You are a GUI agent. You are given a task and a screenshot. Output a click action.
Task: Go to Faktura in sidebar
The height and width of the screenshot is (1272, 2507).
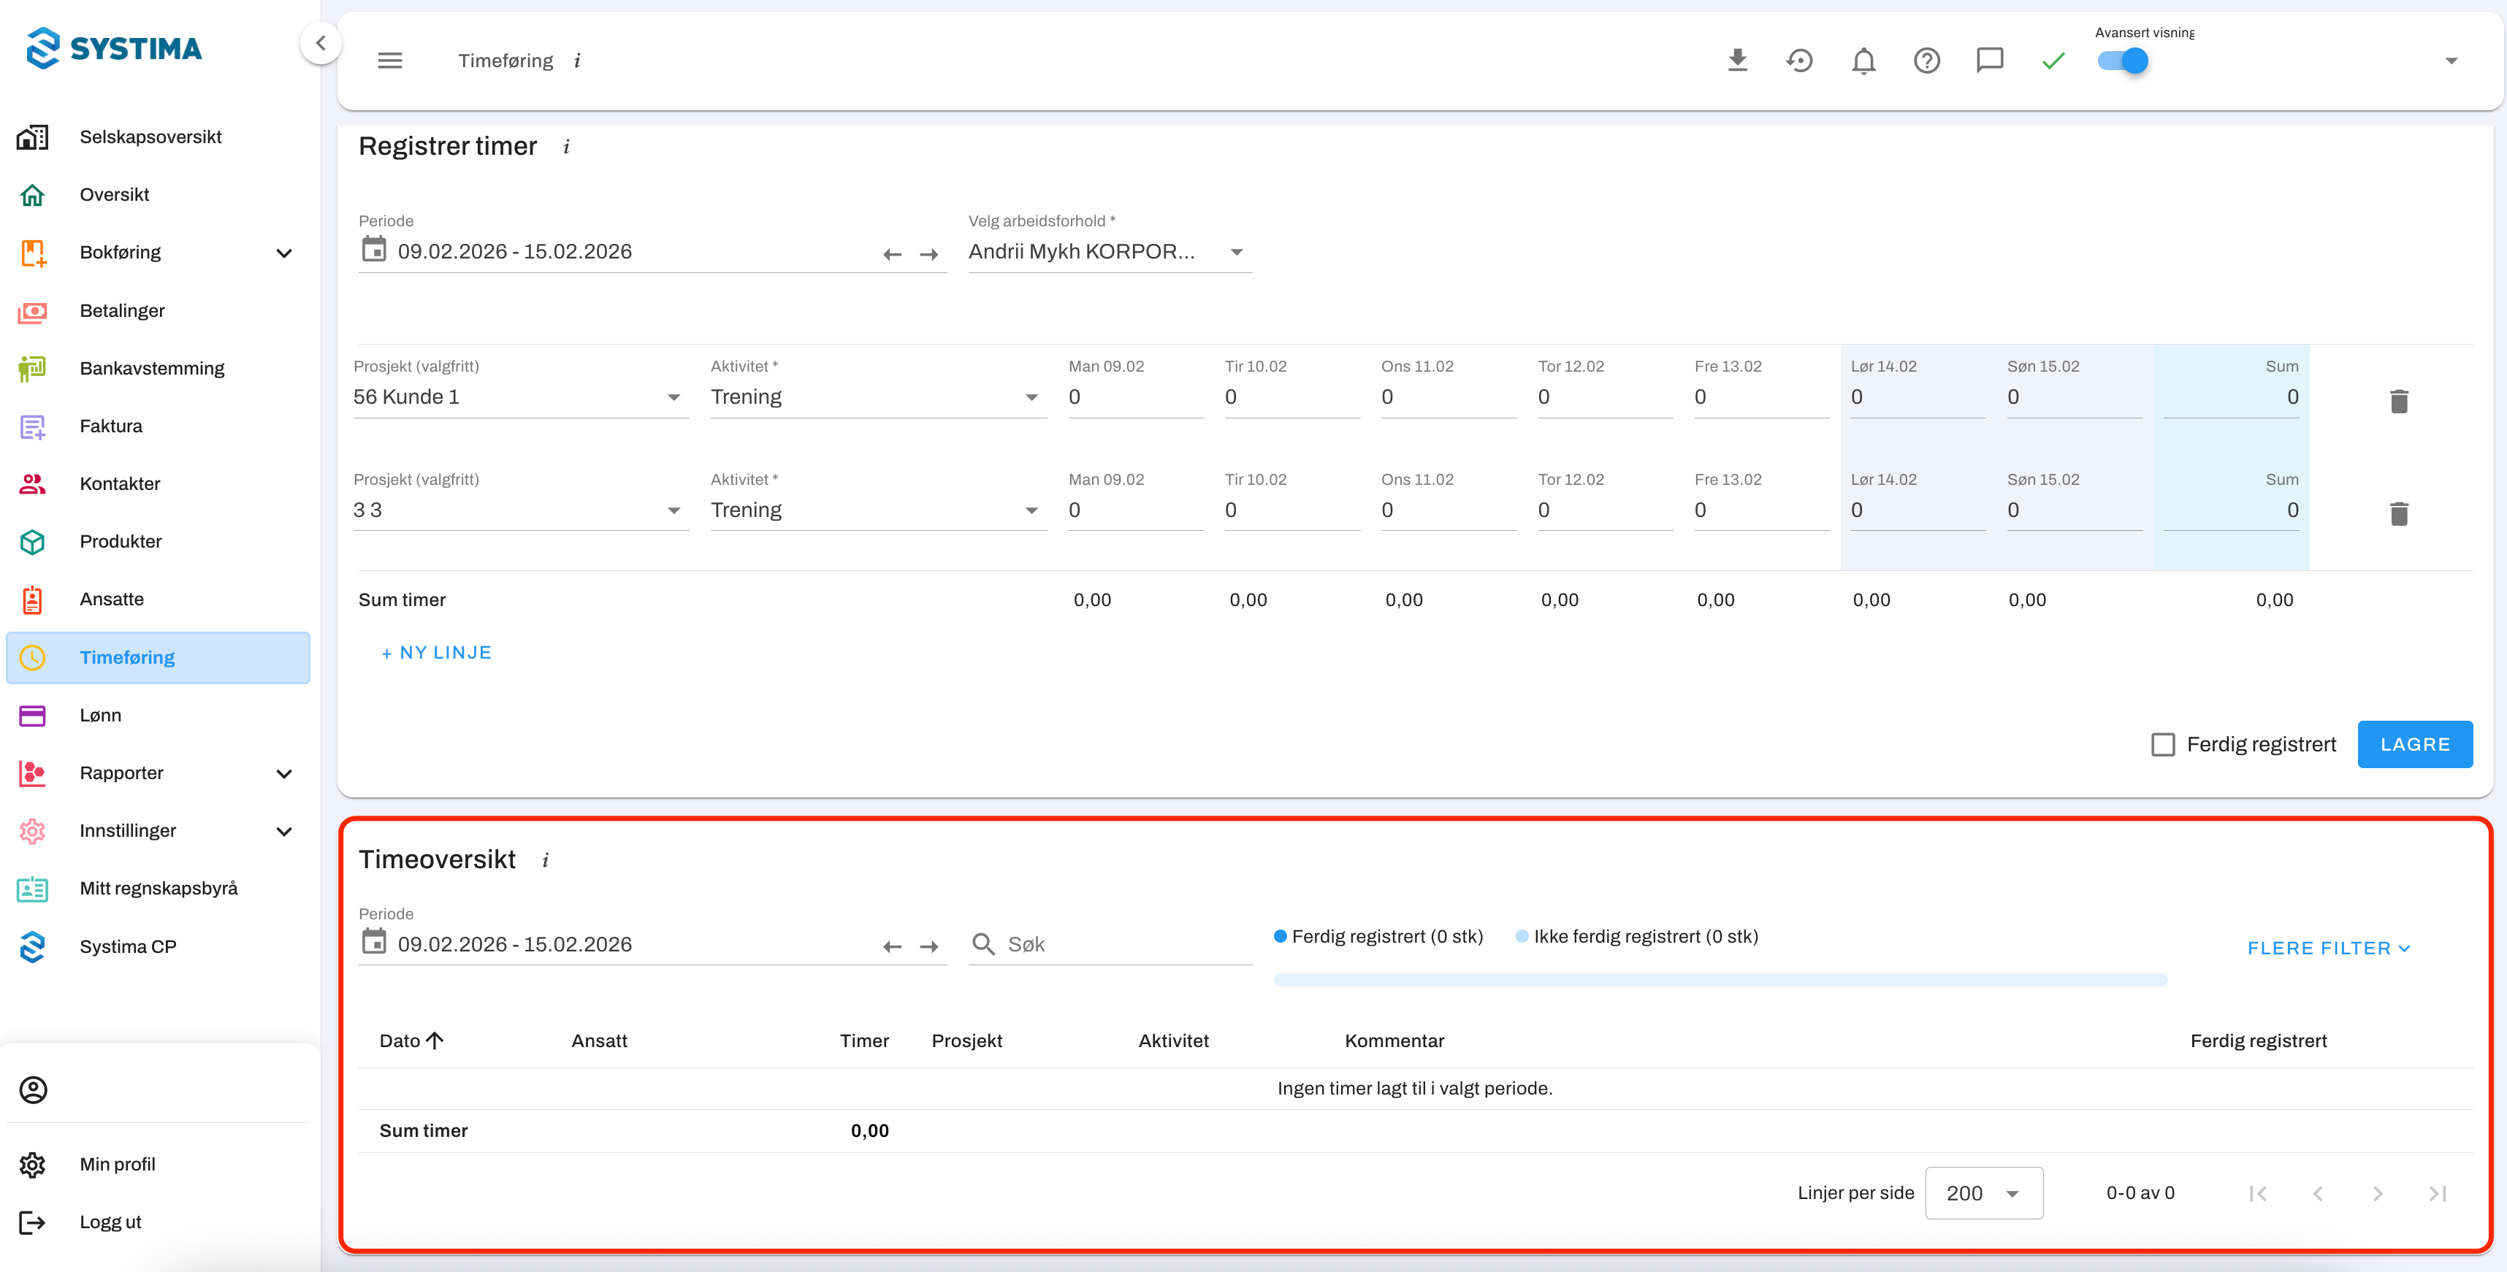point(111,426)
